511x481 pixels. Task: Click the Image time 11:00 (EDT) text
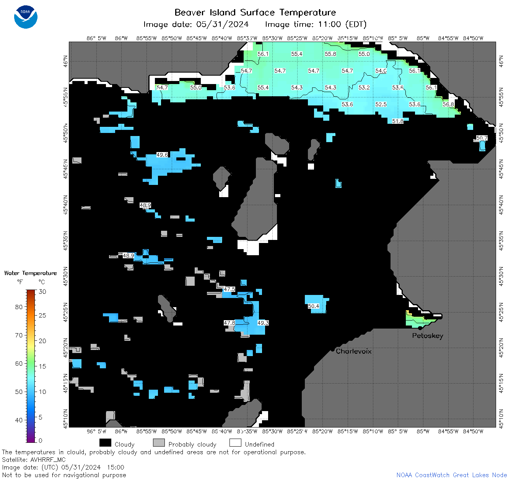[316, 24]
